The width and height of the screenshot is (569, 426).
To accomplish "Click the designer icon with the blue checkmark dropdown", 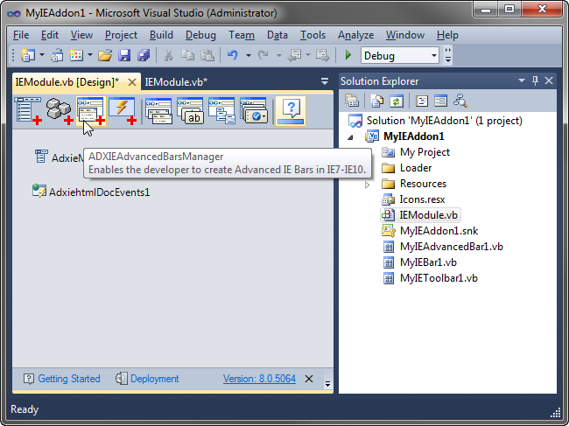I will [254, 111].
